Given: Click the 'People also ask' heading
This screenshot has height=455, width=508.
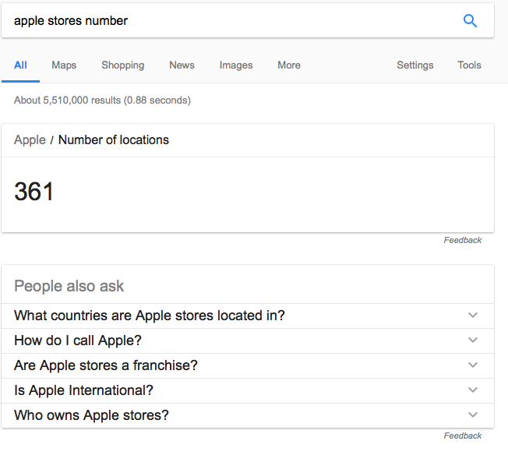Looking at the screenshot, I should (x=69, y=286).
